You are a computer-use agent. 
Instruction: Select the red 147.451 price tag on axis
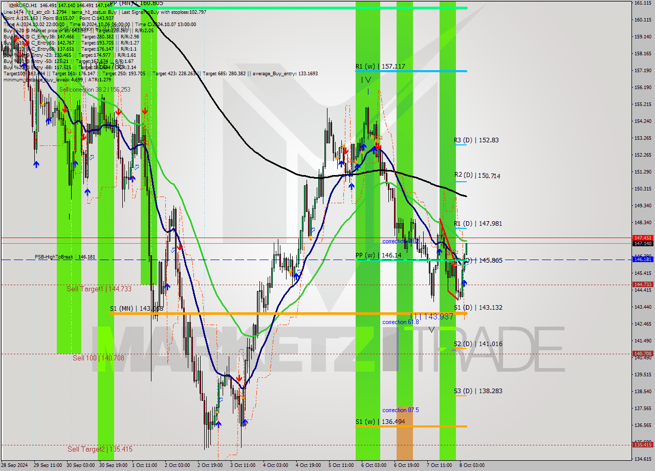point(643,238)
